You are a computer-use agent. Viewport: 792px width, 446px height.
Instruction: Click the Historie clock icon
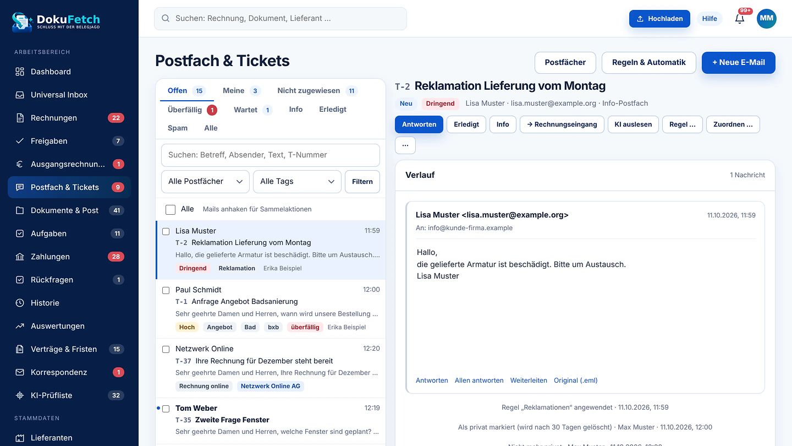20,303
